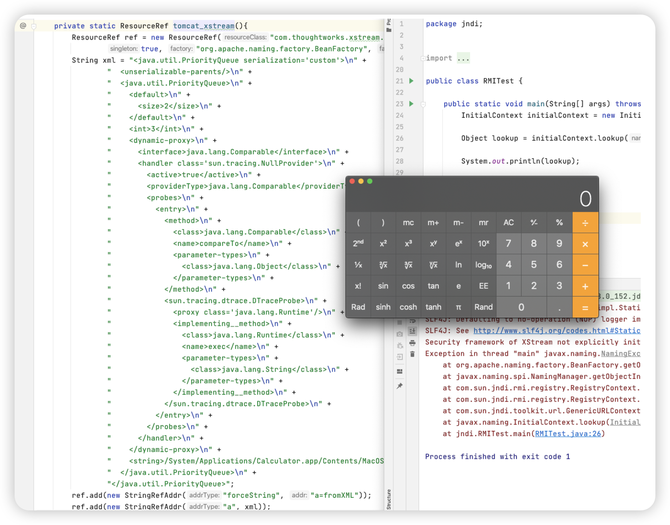Click the EE exponent button in Calculator

(483, 286)
